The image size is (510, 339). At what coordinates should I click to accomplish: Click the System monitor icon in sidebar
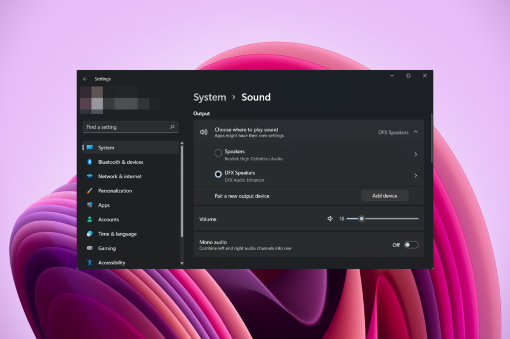pyautogui.click(x=90, y=148)
